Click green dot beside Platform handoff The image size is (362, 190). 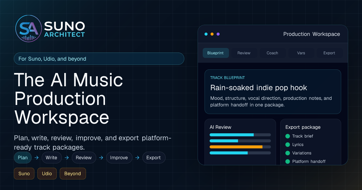[x=287, y=161]
